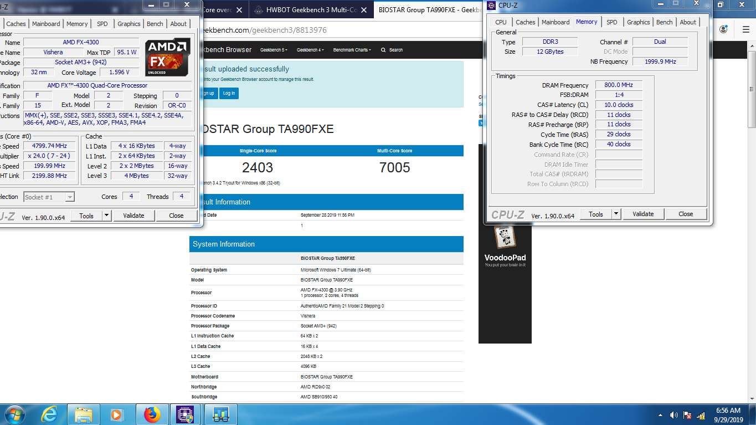Open Bench tab in right CPU-Z window

665,22
